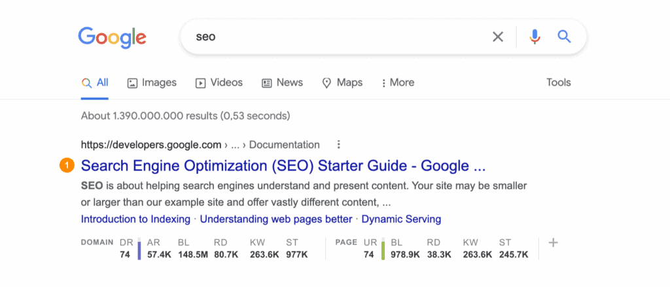The width and height of the screenshot is (670, 290).
Task: Switch to the Videos tab
Action: pos(219,83)
